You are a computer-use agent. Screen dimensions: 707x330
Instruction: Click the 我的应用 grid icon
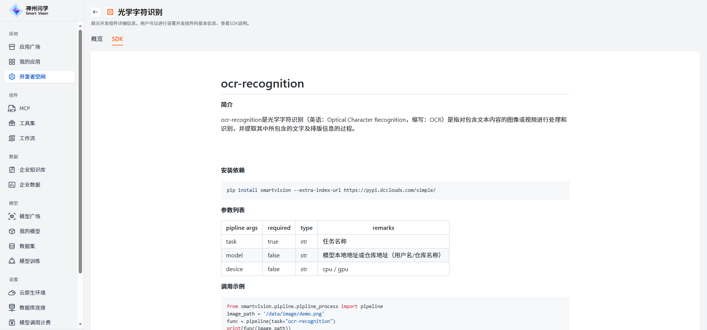tap(12, 62)
